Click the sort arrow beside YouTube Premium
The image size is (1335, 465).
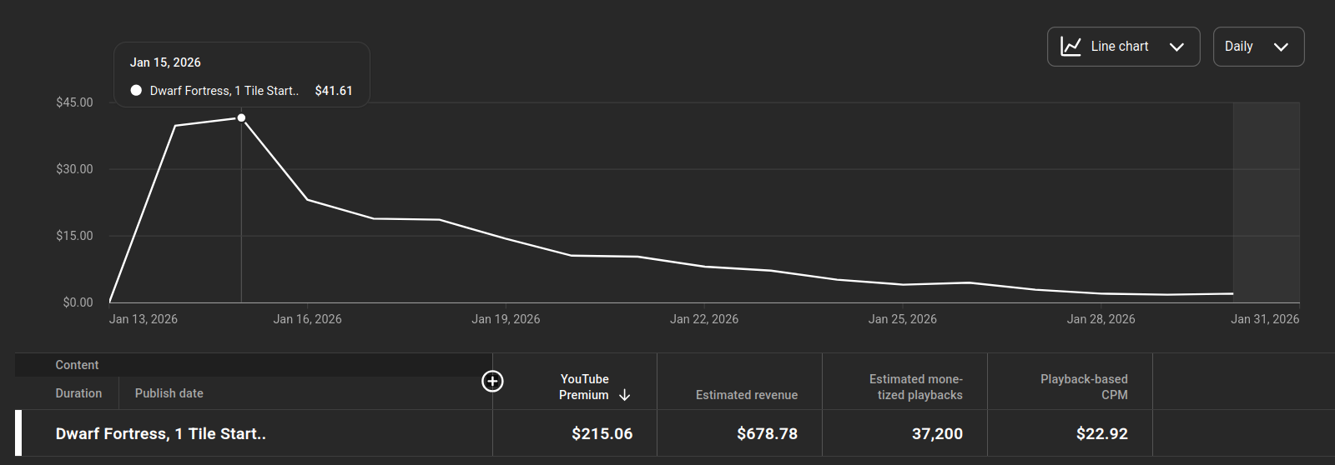tap(624, 396)
